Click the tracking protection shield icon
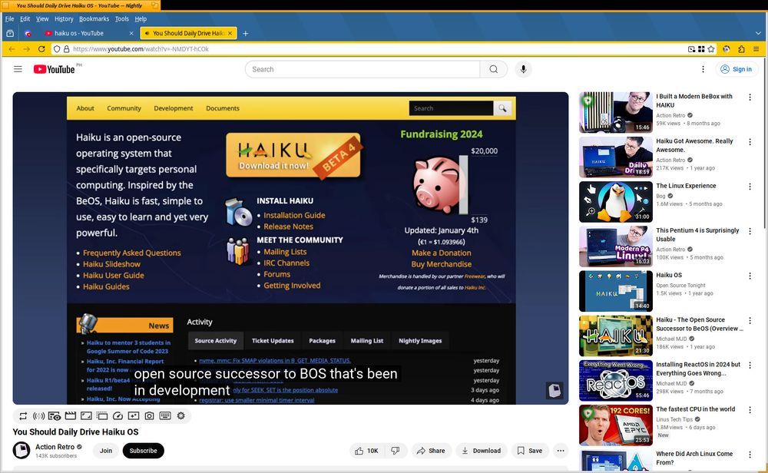The width and height of the screenshot is (768, 473). coord(57,49)
